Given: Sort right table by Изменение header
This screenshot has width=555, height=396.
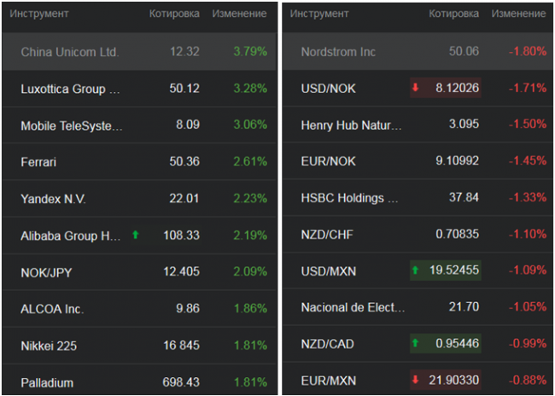Looking at the screenshot, I should (519, 15).
